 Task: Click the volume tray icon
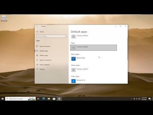pos(137,99)
